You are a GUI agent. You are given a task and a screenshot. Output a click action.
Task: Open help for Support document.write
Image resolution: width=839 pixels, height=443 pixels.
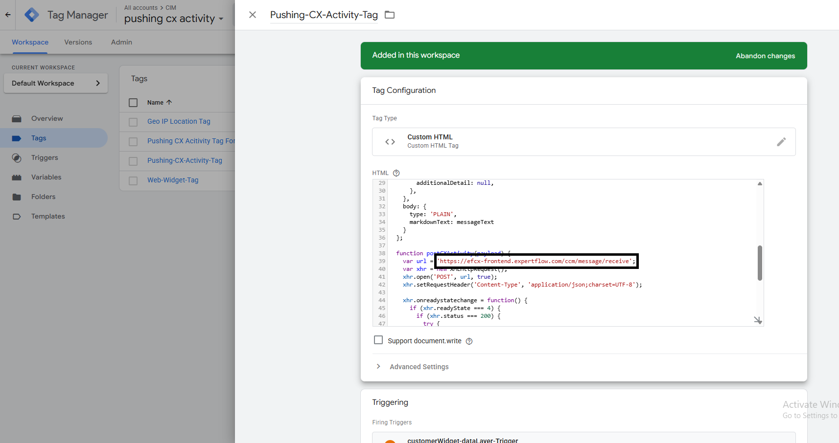(469, 341)
